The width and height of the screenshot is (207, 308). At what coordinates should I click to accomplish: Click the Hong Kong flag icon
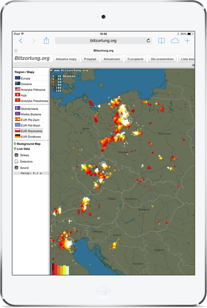[x=17, y=94]
